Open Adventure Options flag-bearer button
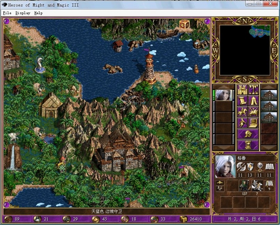 [242, 123]
